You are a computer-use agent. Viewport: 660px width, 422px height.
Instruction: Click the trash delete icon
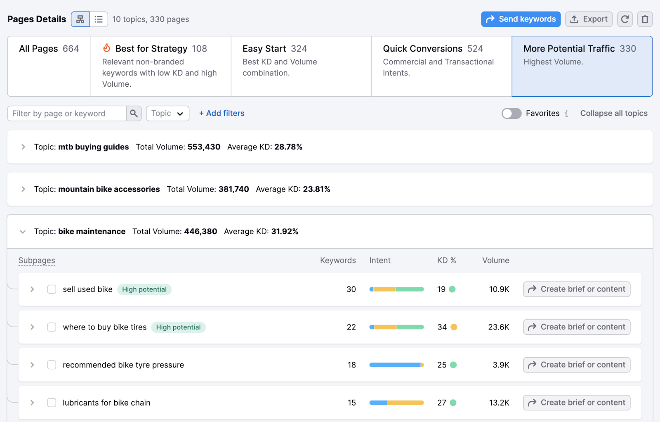coord(645,19)
